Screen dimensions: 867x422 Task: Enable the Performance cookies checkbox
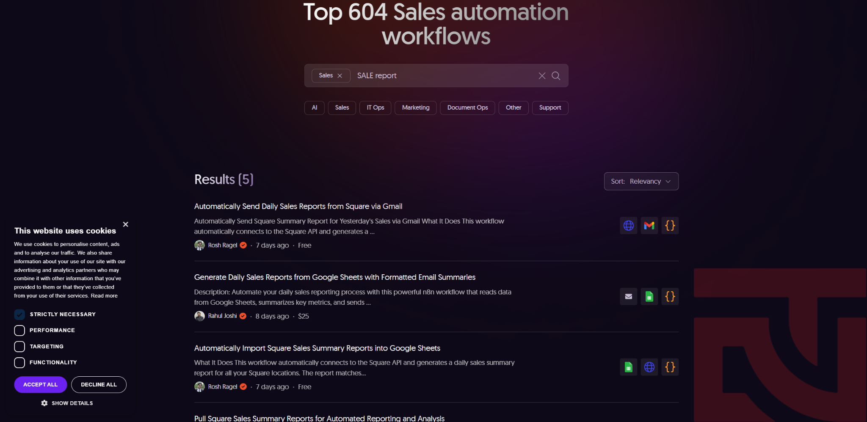click(19, 331)
